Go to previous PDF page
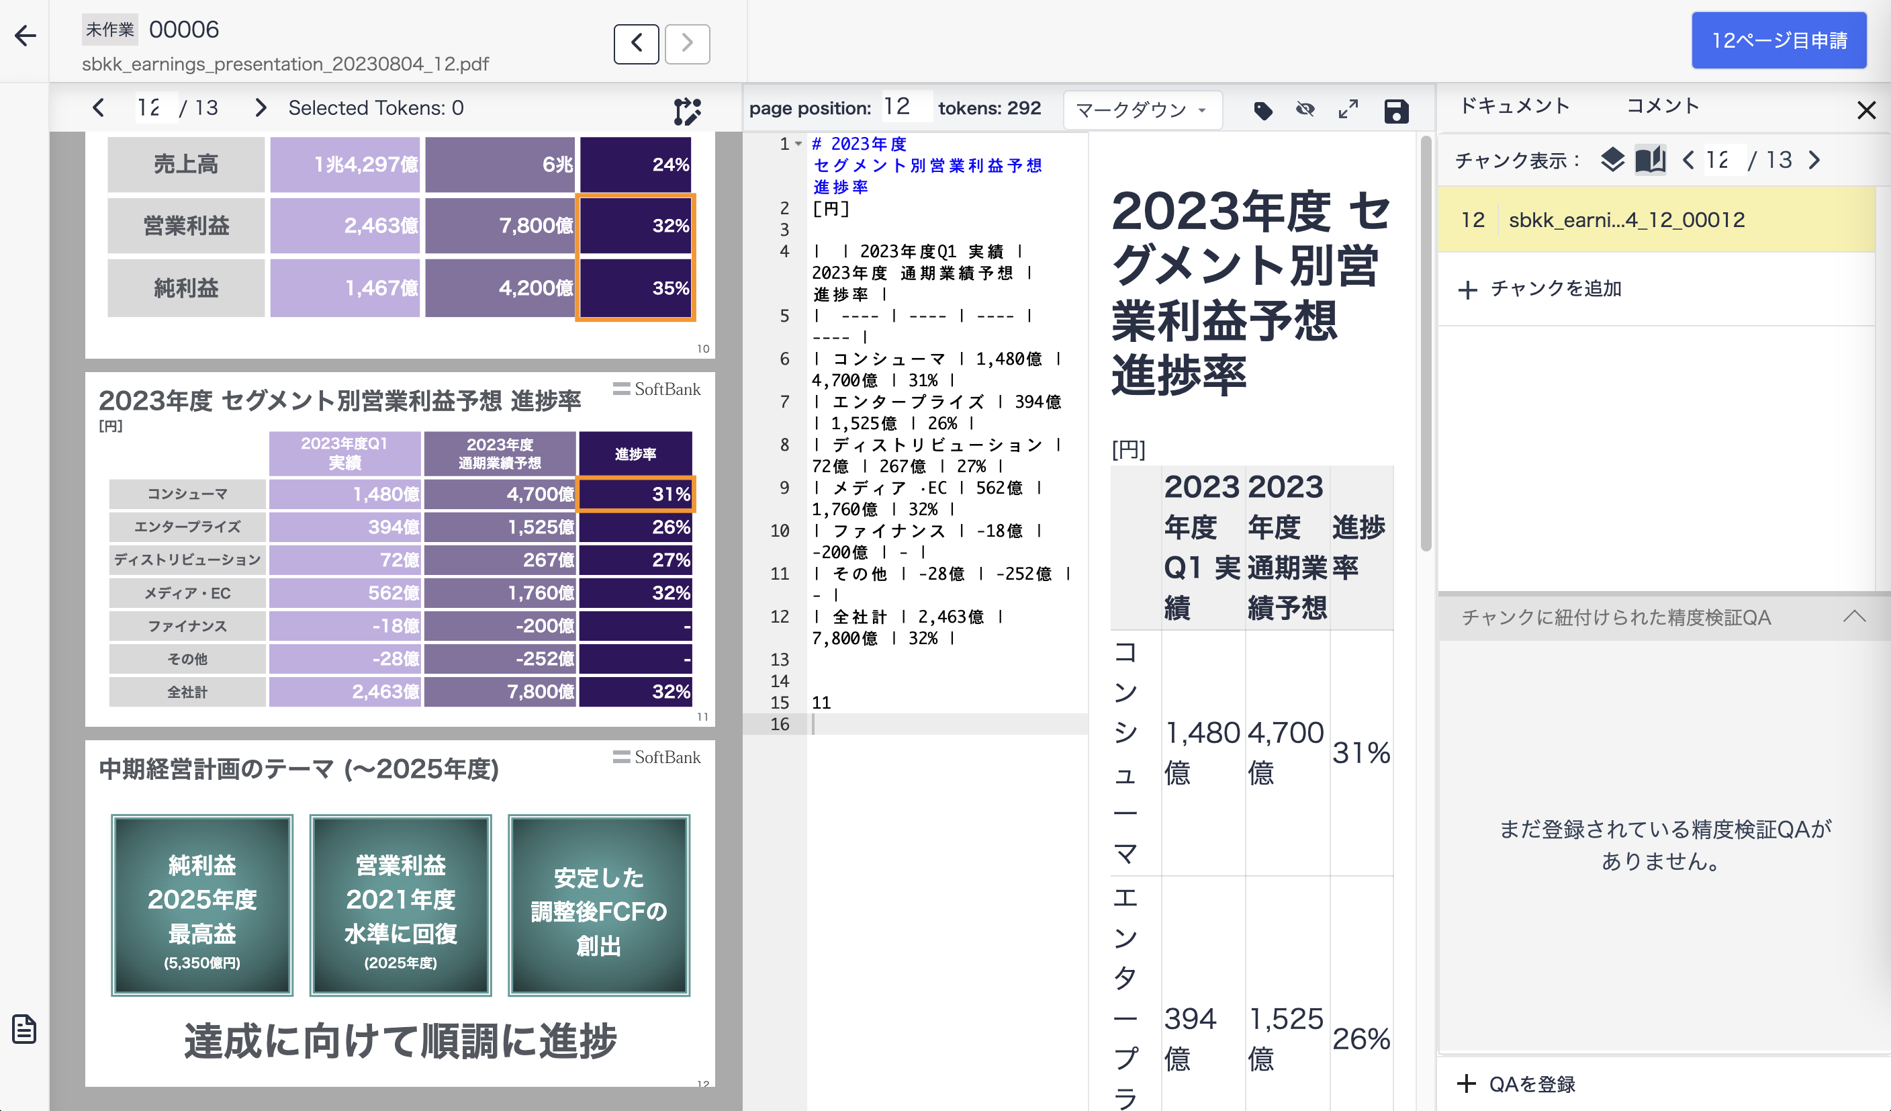The height and width of the screenshot is (1111, 1891). tap(98, 108)
